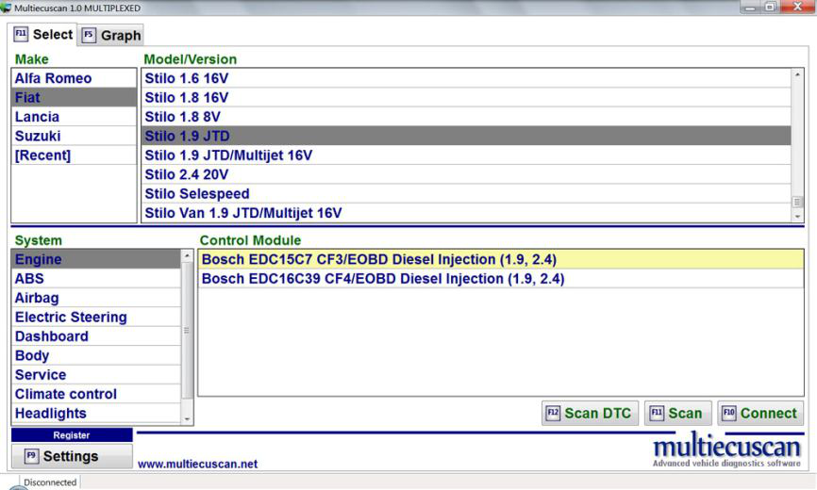The image size is (817, 490).
Task: Switch to the Graph tab
Action: pos(111,36)
